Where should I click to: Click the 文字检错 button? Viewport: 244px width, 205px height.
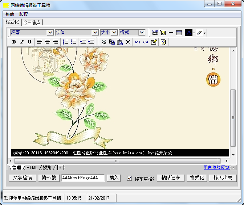(x=23, y=178)
